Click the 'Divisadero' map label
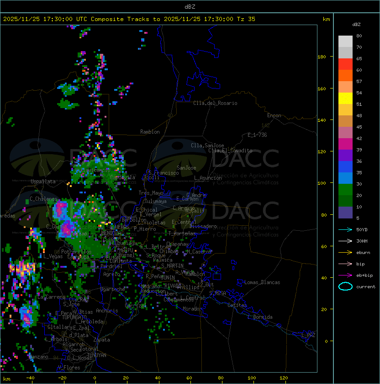 [x=203, y=226]
